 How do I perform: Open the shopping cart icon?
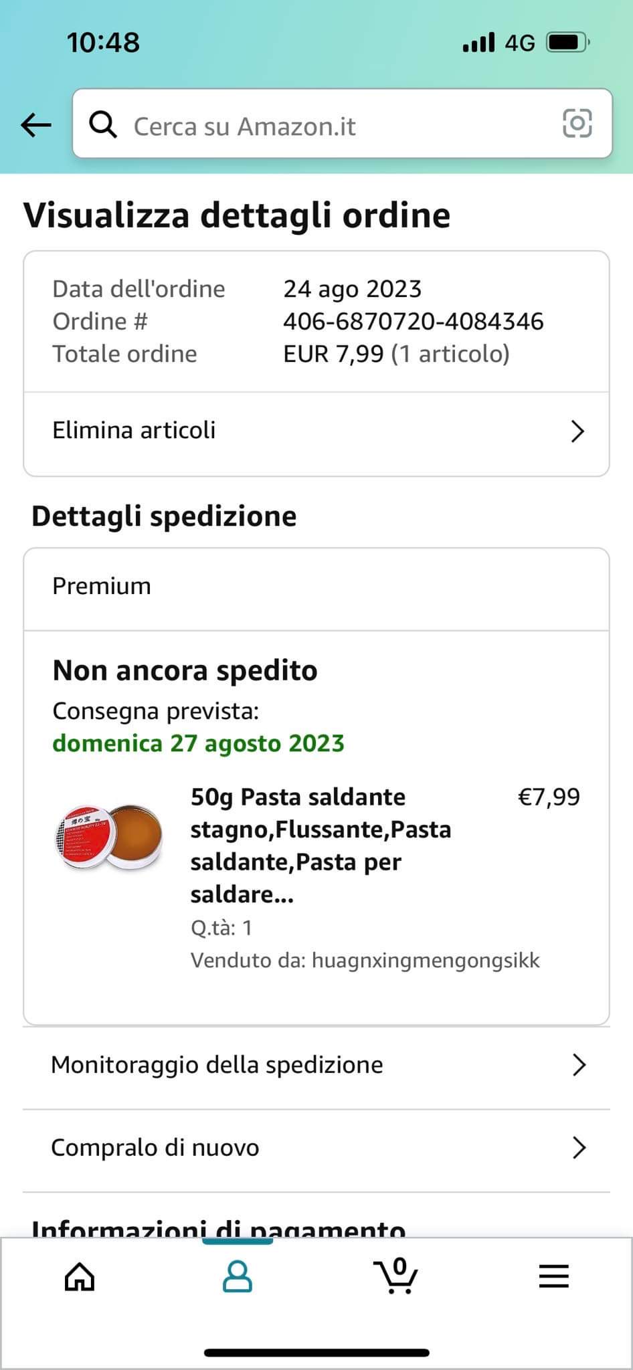tap(395, 1275)
